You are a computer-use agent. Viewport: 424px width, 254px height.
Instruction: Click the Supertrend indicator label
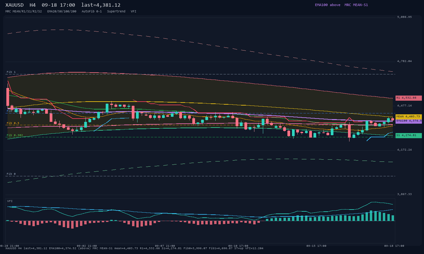coord(116,11)
